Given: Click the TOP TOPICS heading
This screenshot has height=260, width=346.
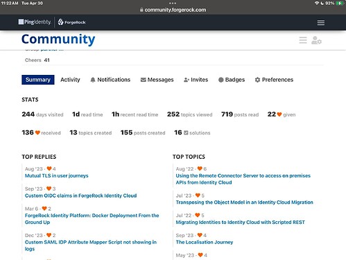Looking at the screenshot, I should pos(189,157).
